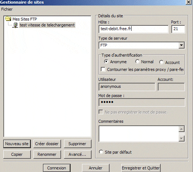Click the Supprimer button
This screenshot has width=193, height=172.
(x=78, y=144)
